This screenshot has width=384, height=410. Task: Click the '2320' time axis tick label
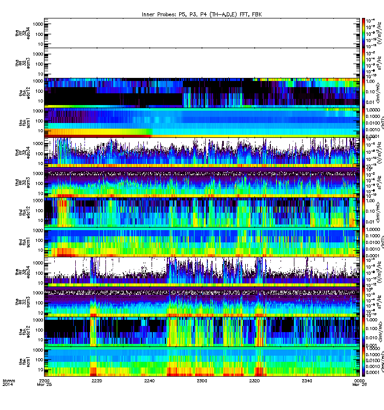click(x=254, y=381)
